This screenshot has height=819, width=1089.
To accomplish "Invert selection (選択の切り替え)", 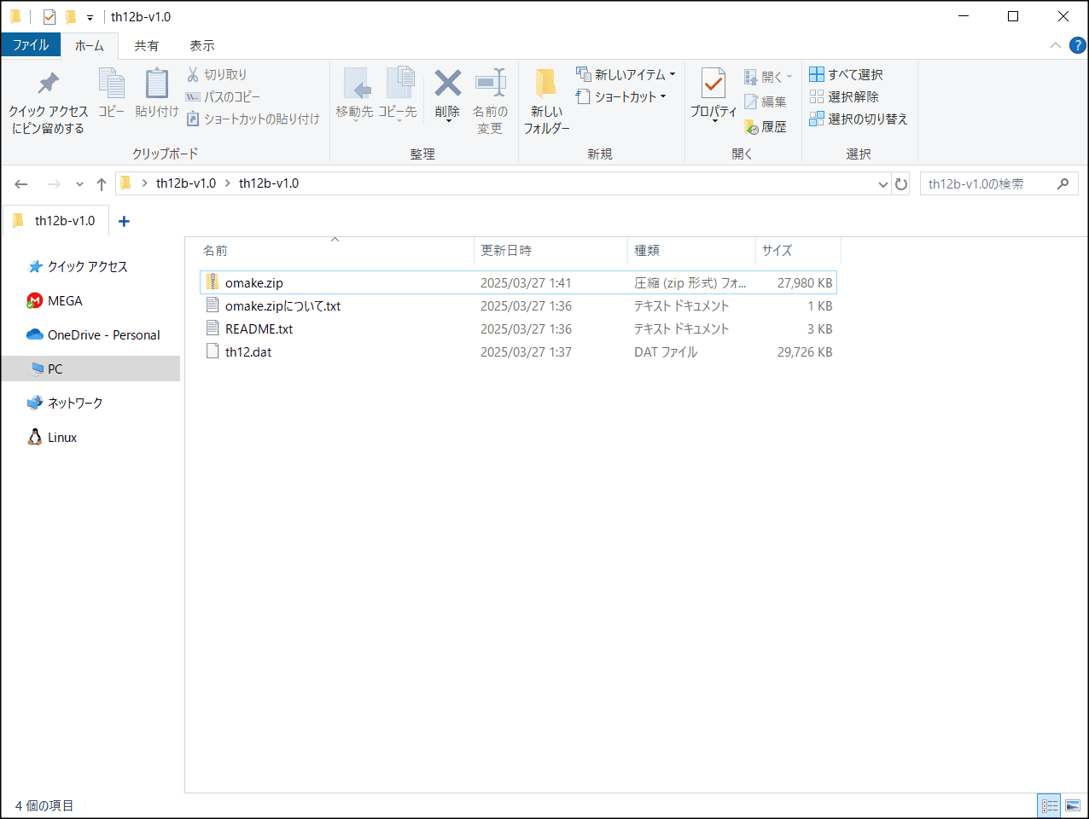I will tap(859, 119).
